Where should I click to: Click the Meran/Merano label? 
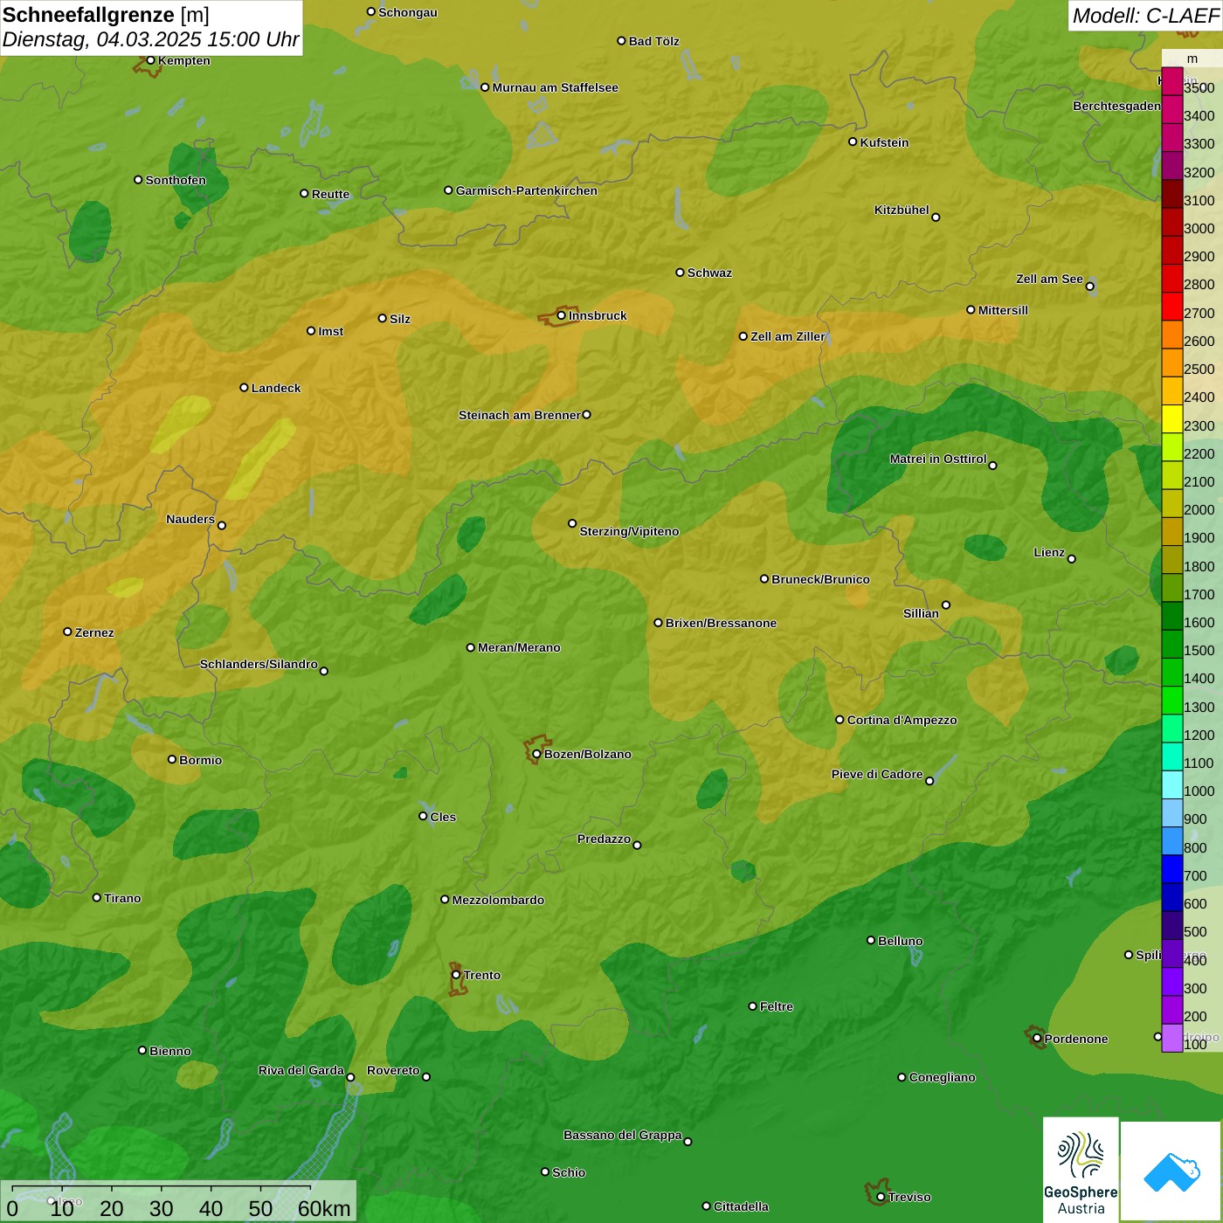click(519, 647)
